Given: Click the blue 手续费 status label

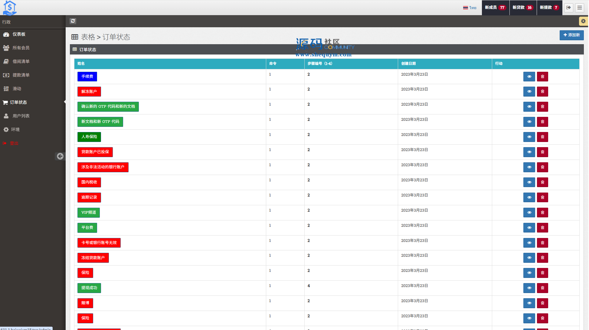Looking at the screenshot, I should [x=87, y=77].
